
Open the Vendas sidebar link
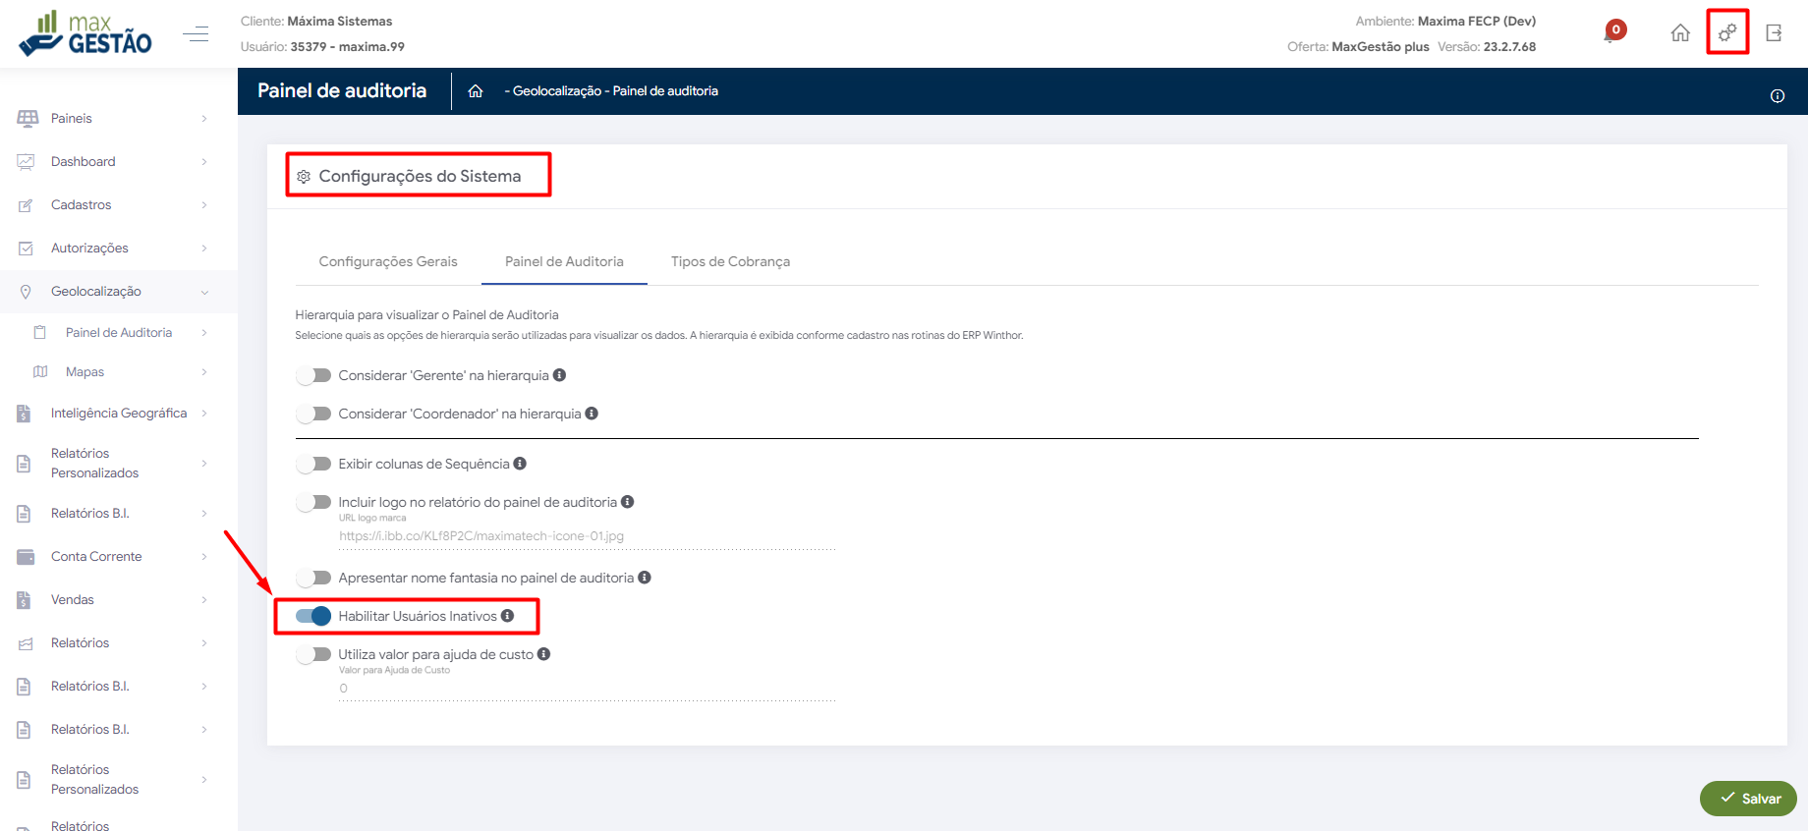(x=73, y=600)
